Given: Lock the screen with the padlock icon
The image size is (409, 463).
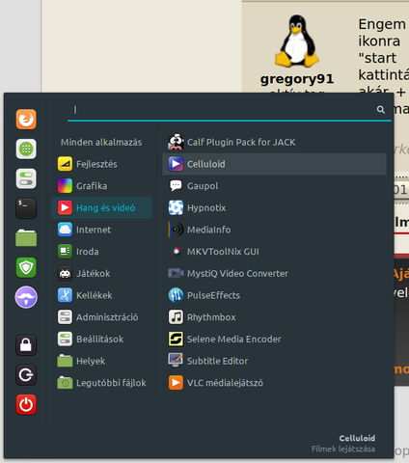Looking at the screenshot, I should click(26, 345).
